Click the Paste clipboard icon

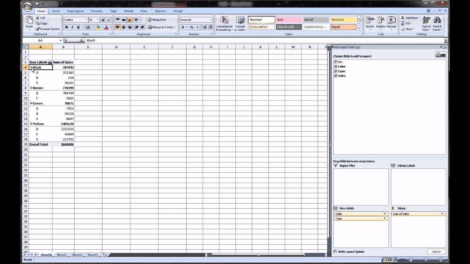(29, 21)
